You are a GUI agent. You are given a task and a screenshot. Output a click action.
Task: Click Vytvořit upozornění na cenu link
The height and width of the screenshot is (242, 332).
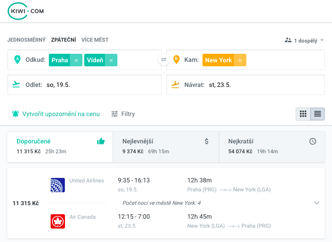[61, 114]
